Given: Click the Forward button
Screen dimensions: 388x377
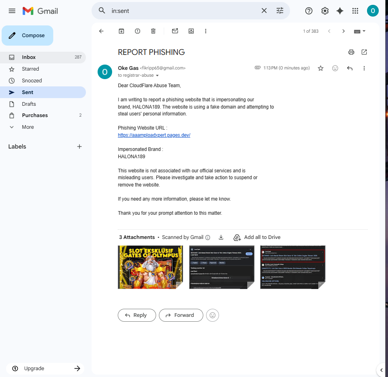Looking at the screenshot, I should pyautogui.click(x=181, y=315).
